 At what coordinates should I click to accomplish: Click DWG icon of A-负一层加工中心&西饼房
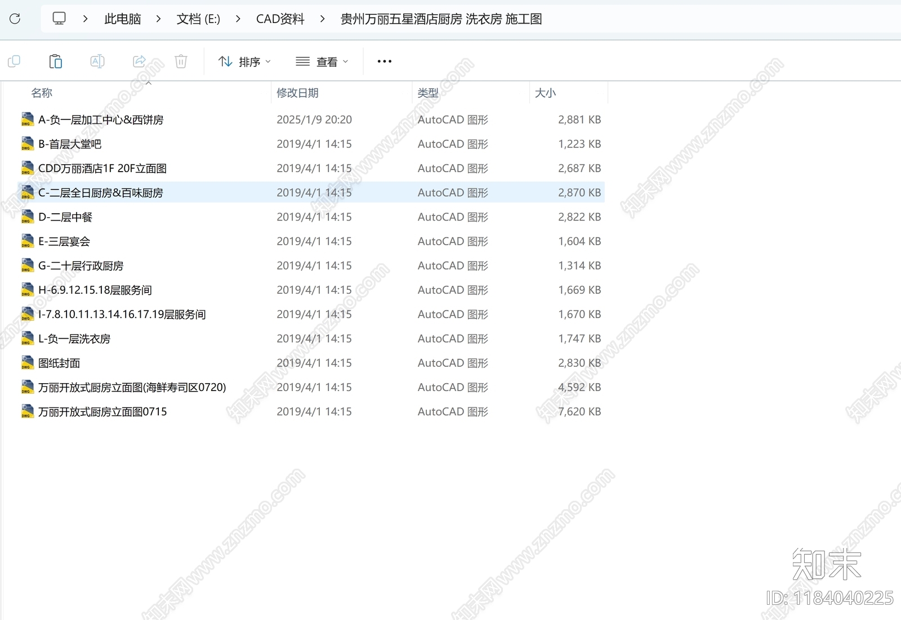pos(27,119)
